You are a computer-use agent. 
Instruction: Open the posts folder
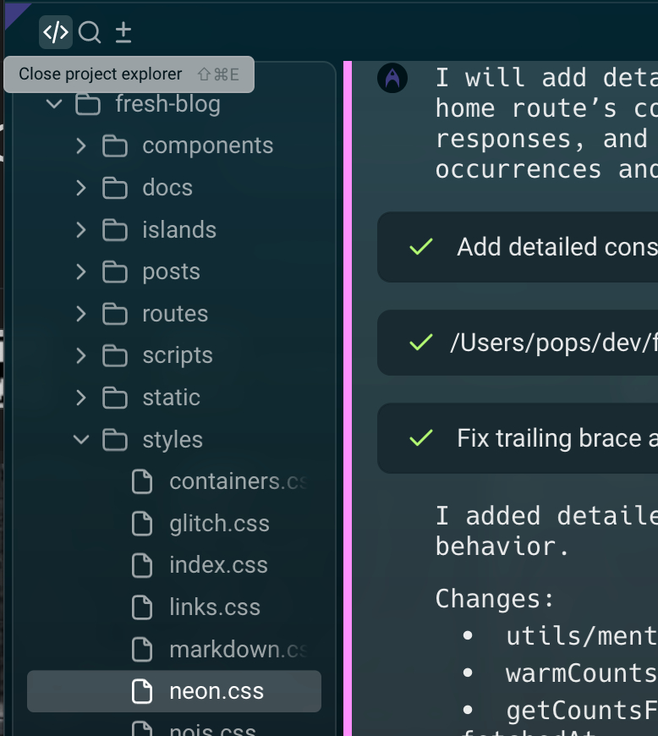click(171, 272)
